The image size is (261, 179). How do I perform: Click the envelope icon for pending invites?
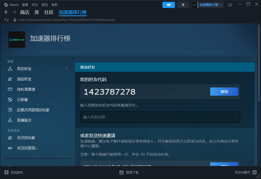10,89
